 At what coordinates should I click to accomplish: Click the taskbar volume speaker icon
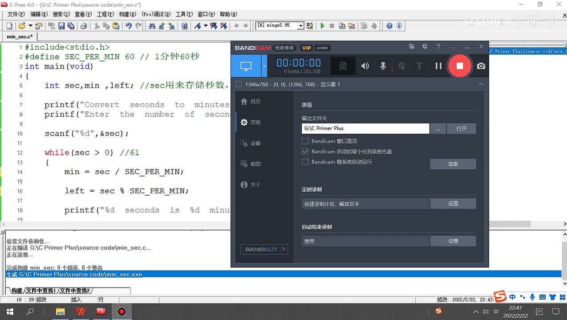coord(486,312)
